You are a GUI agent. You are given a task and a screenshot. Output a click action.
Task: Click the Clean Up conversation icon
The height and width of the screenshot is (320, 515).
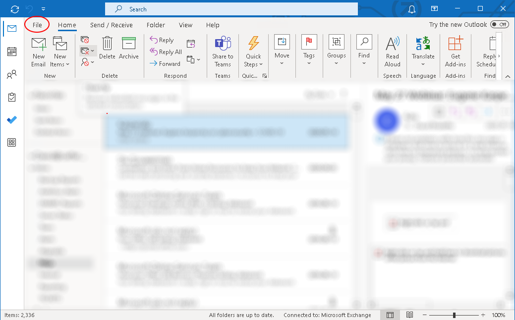[85, 51]
